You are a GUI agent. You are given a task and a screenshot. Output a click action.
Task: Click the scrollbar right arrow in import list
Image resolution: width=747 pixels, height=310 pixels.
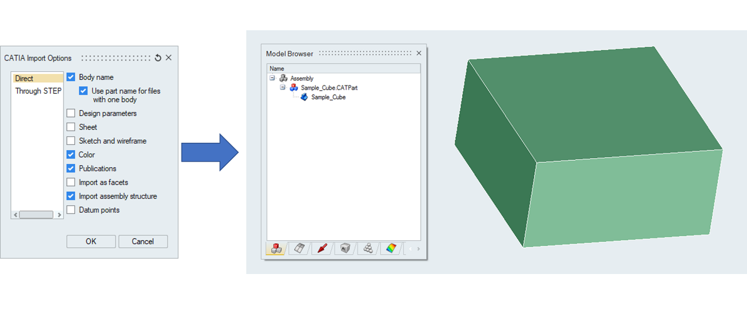(59, 215)
